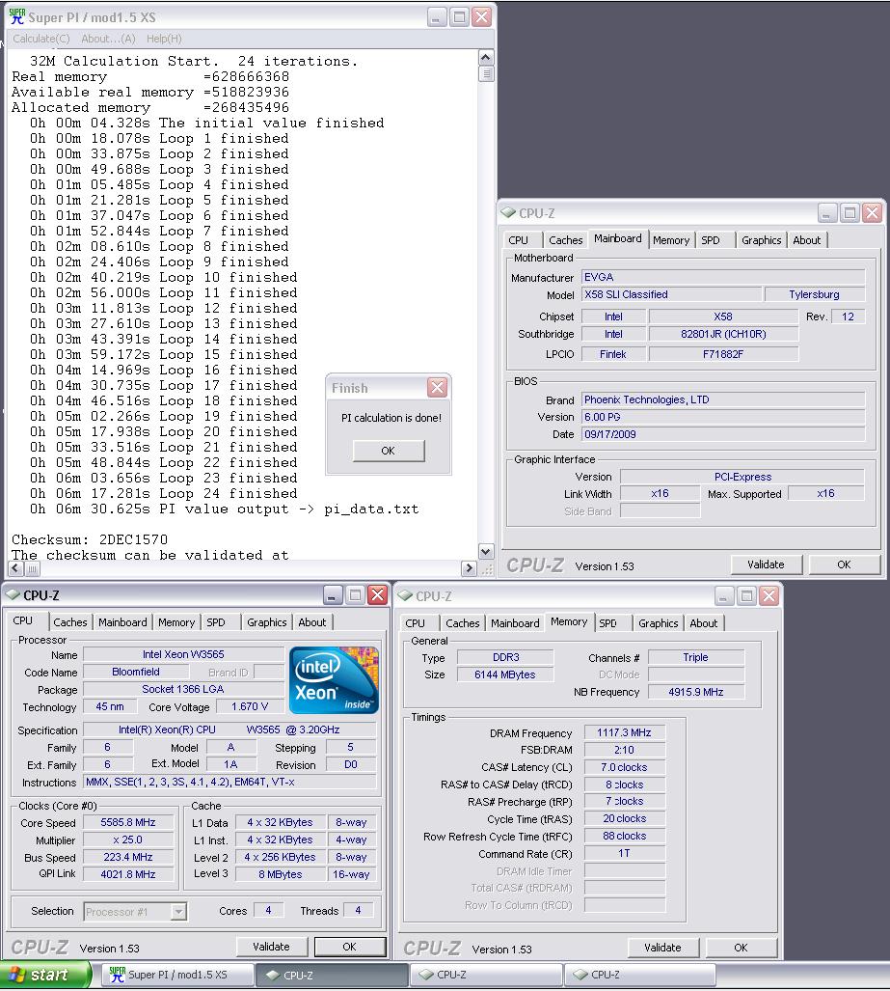Open Caches tab in CPU window
Screen dimensions: 890x991
pos(70,621)
